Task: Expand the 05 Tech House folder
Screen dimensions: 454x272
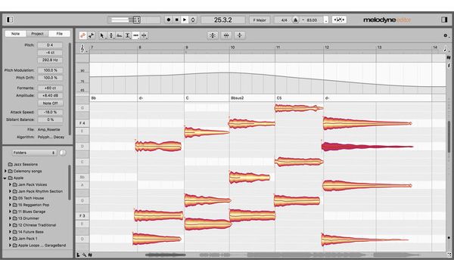Action: pyautogui.click(x=10, y=198)
